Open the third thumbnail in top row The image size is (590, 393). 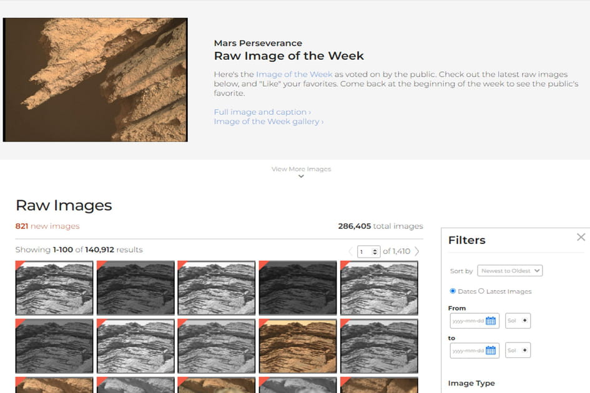(x=217, y=288)
